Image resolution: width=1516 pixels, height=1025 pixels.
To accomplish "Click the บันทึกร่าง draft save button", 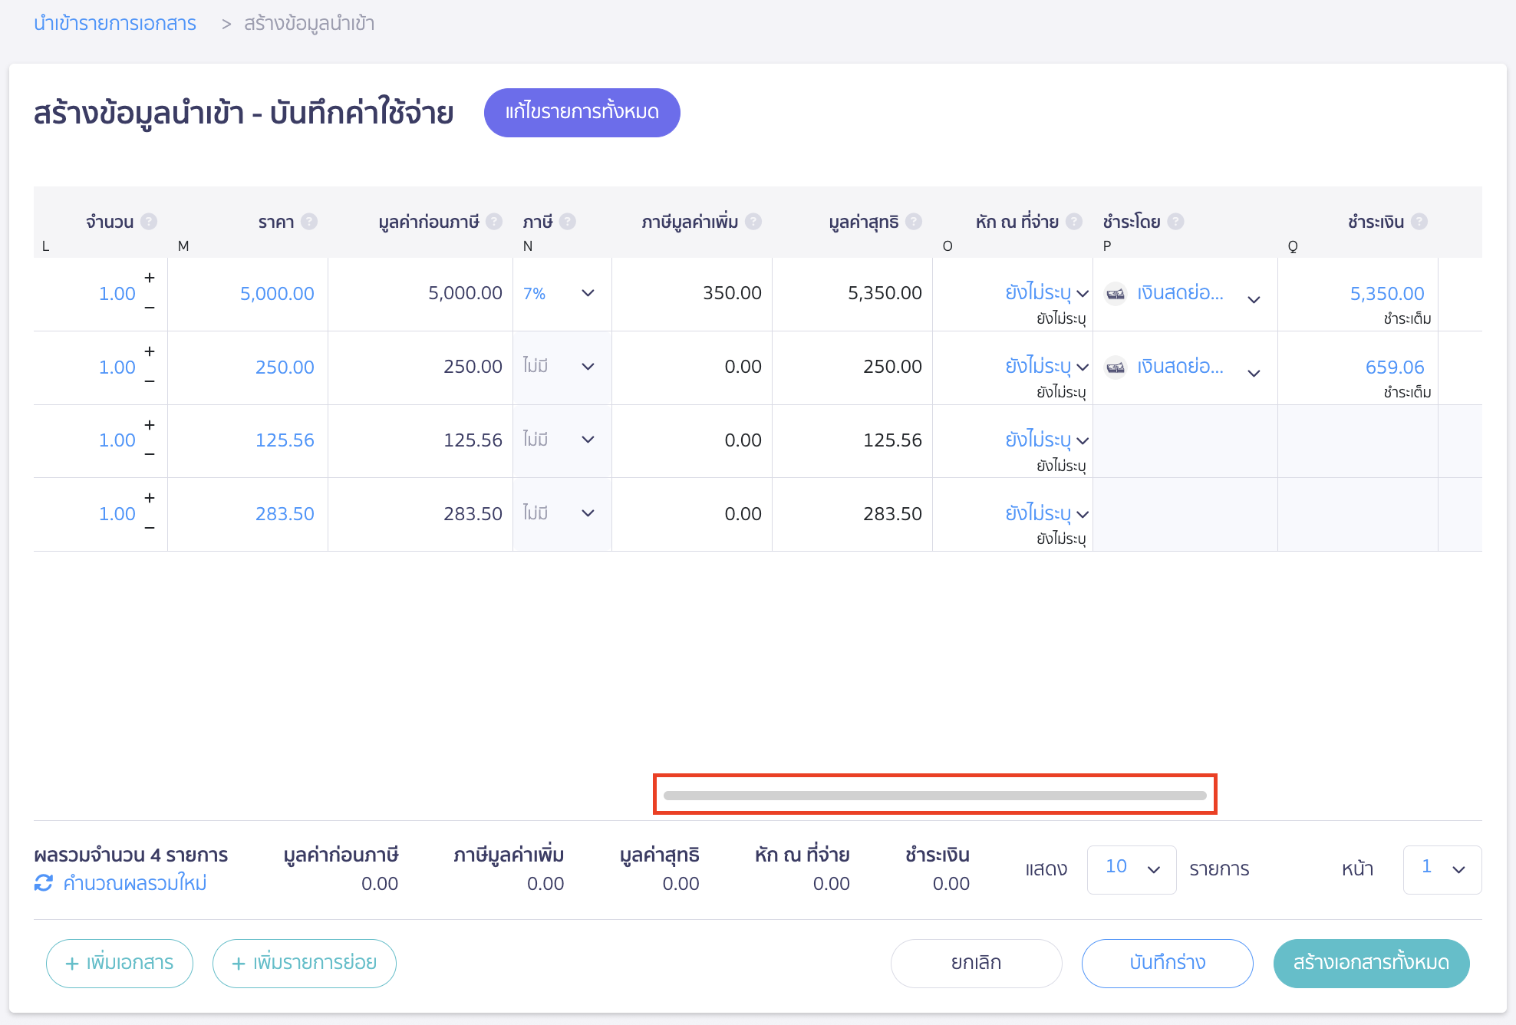I will (1167, 963).
